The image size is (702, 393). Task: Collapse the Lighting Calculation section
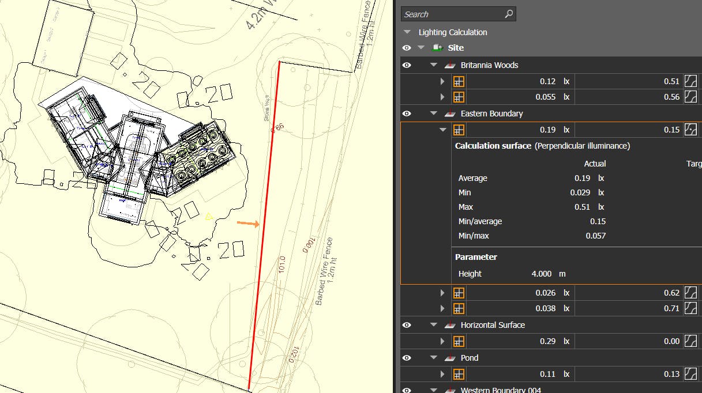click(407, 32)
